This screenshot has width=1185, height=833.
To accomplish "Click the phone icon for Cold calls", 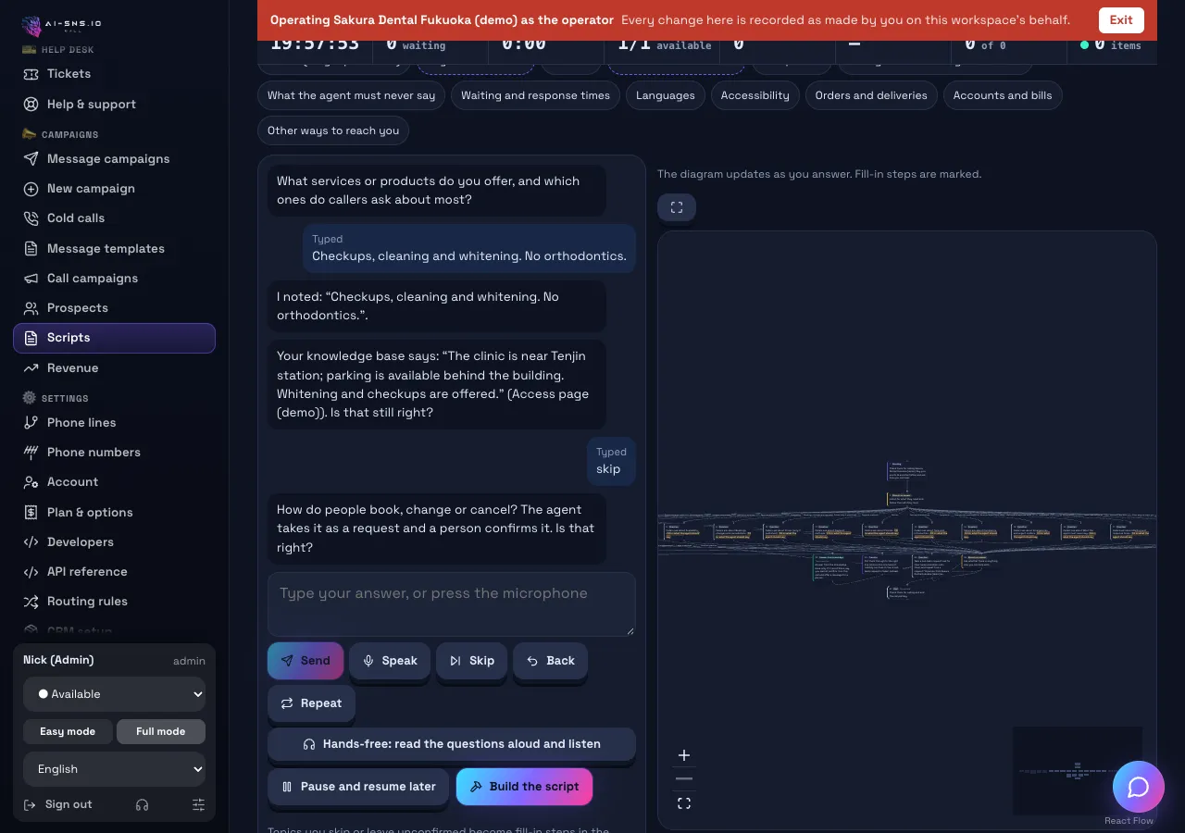I will pyautogui.click(x=31, y=218).
